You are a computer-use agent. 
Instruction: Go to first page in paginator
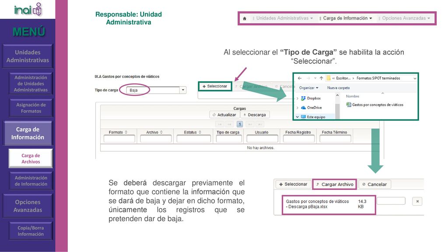(220, 124)
